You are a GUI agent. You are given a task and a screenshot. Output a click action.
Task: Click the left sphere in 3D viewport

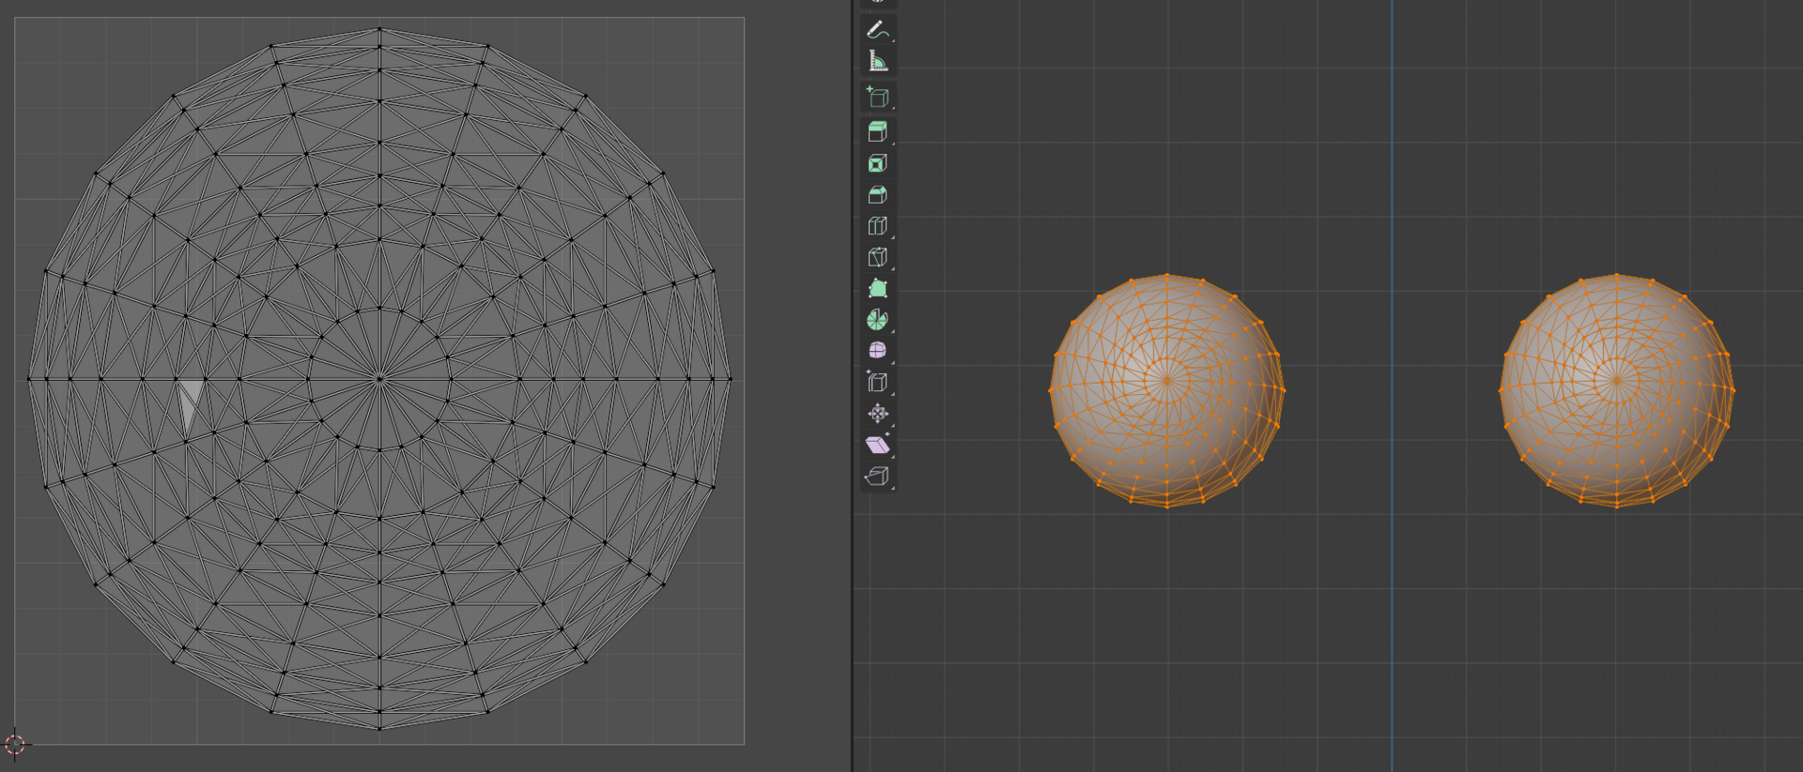click(x=1167, y=390)
